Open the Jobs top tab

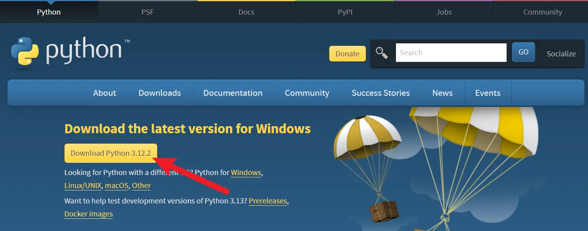click(x=444, y=12)
